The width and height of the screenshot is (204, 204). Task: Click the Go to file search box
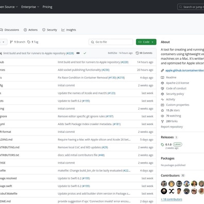[x=111, y=42]
